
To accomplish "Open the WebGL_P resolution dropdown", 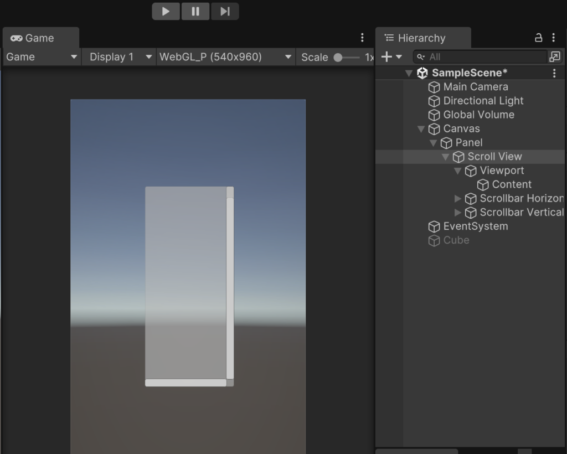I will (225, 57).
